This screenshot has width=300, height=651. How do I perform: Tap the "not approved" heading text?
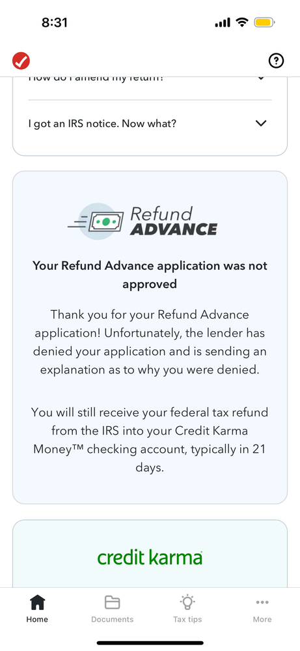[x=150, y=274]
